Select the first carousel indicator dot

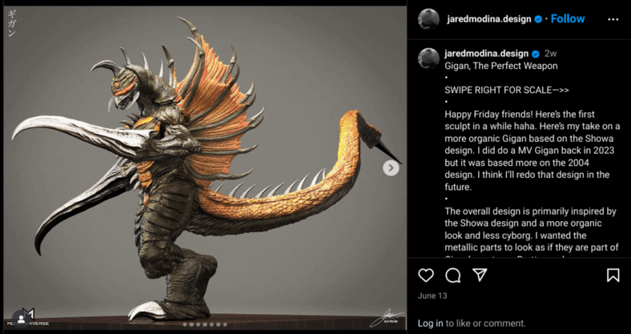(185, 324)
